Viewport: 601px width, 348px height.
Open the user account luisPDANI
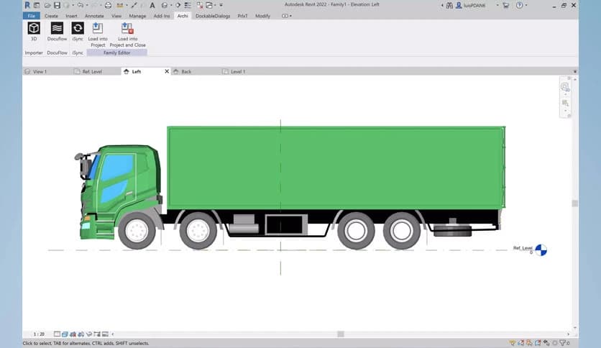(x=471, y=5)
